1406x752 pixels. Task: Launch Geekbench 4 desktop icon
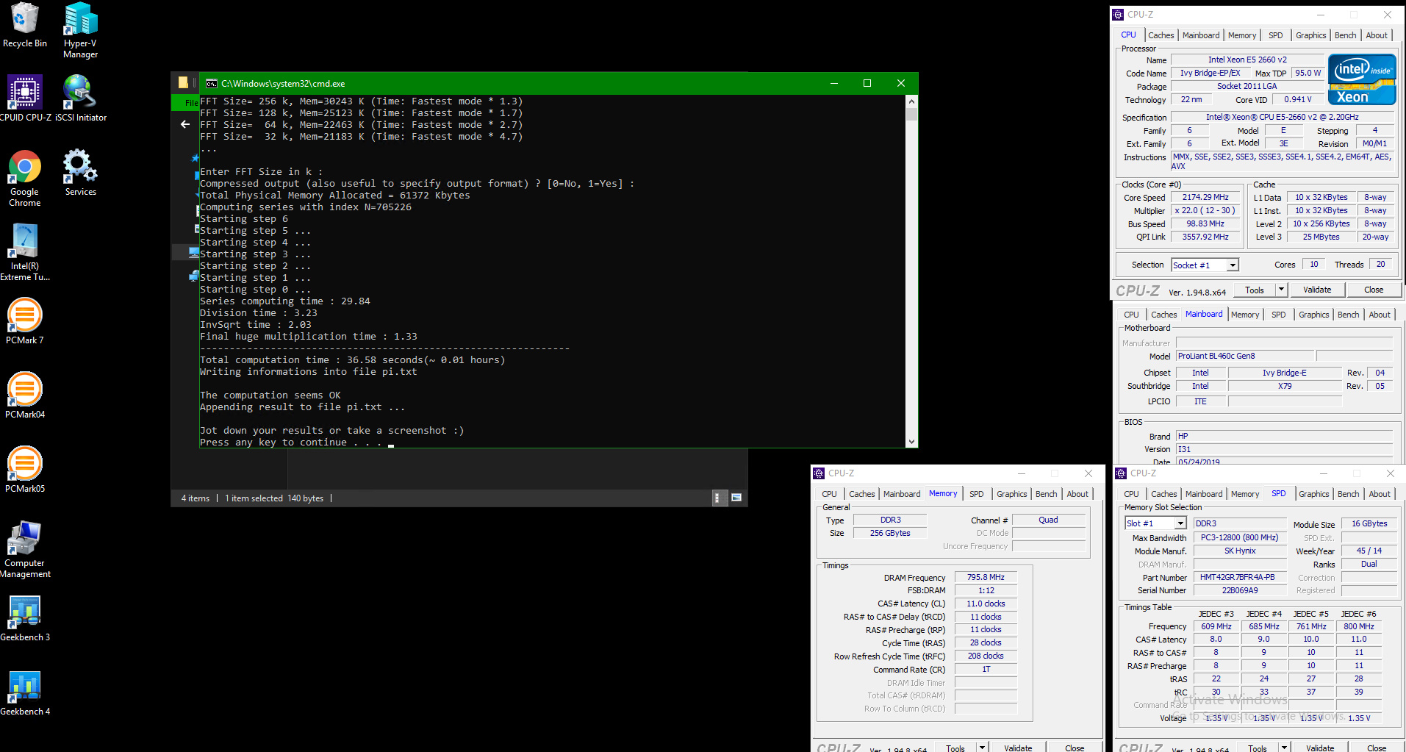(25, 692)
